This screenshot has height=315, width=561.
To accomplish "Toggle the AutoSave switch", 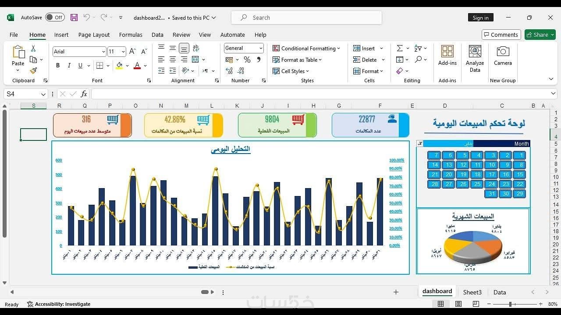I will click(55, 17).
